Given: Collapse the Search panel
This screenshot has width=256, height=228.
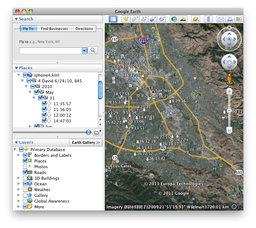Looking at the screenshot, I should pyautogui.click(x=16, y=19).
